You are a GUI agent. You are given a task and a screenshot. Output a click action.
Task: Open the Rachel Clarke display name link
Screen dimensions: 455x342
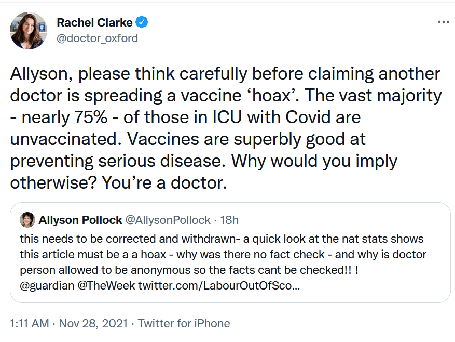(94, 22)
